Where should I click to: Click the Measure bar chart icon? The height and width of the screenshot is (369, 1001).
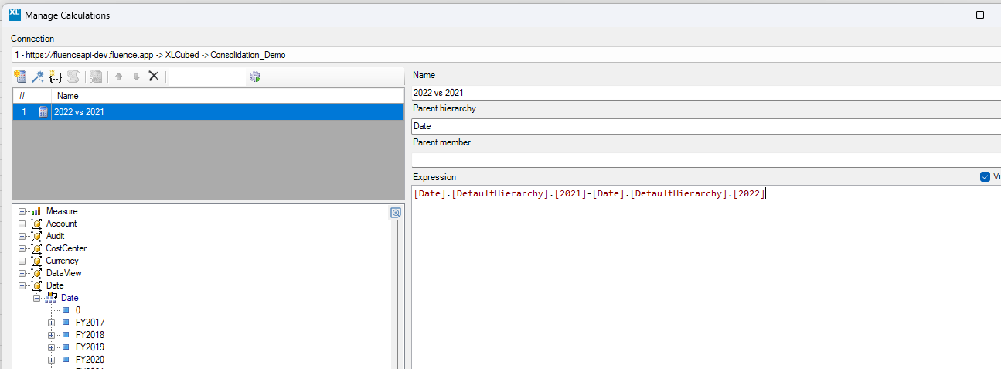point(36,211)
